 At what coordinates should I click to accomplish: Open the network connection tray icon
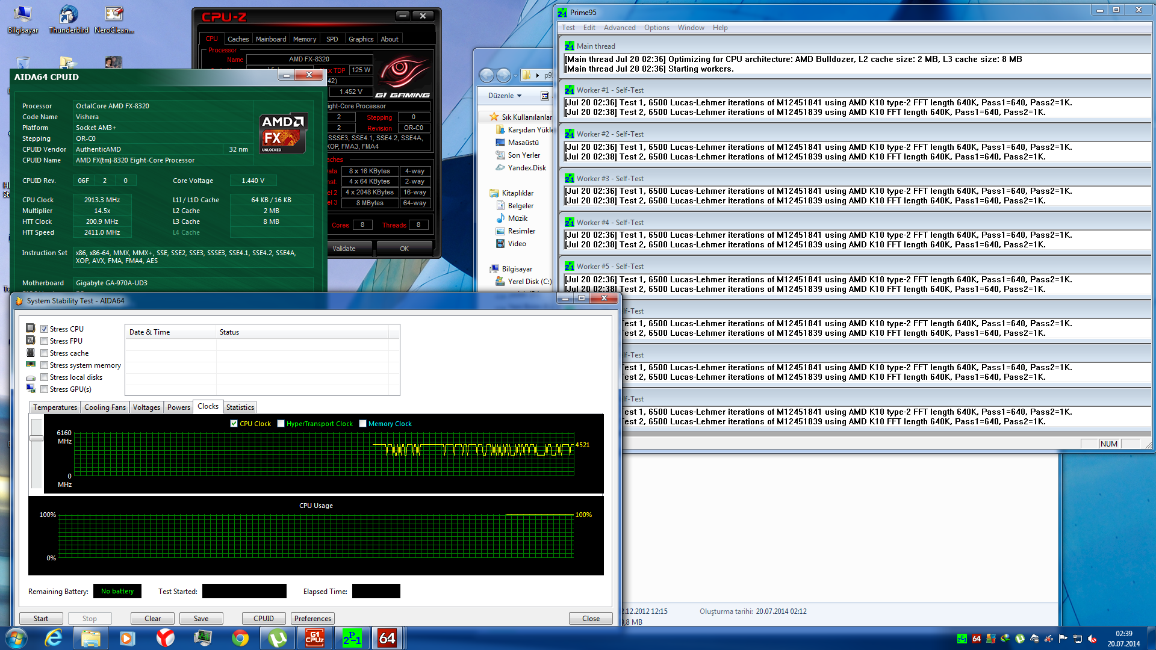(1078, 639)
